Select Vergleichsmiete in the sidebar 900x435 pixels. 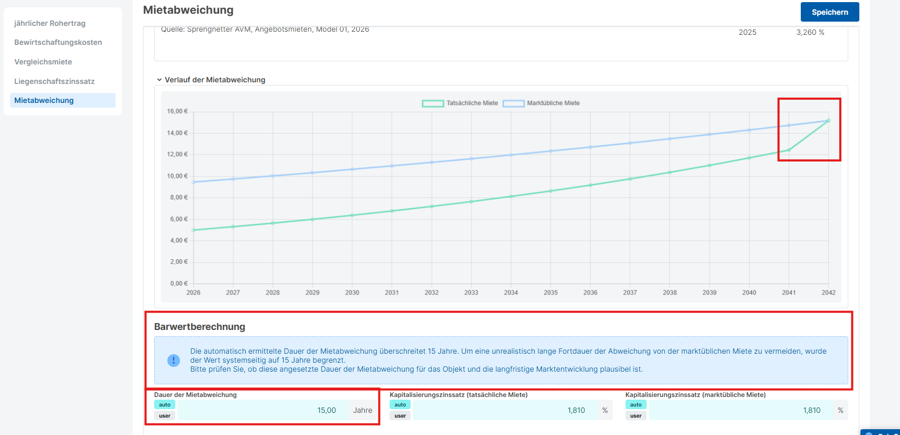43,62
